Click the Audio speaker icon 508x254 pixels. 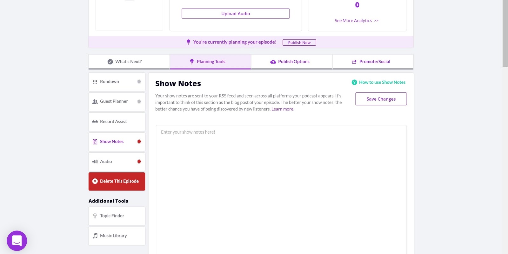pyautogui.click(x=95, y=162)
